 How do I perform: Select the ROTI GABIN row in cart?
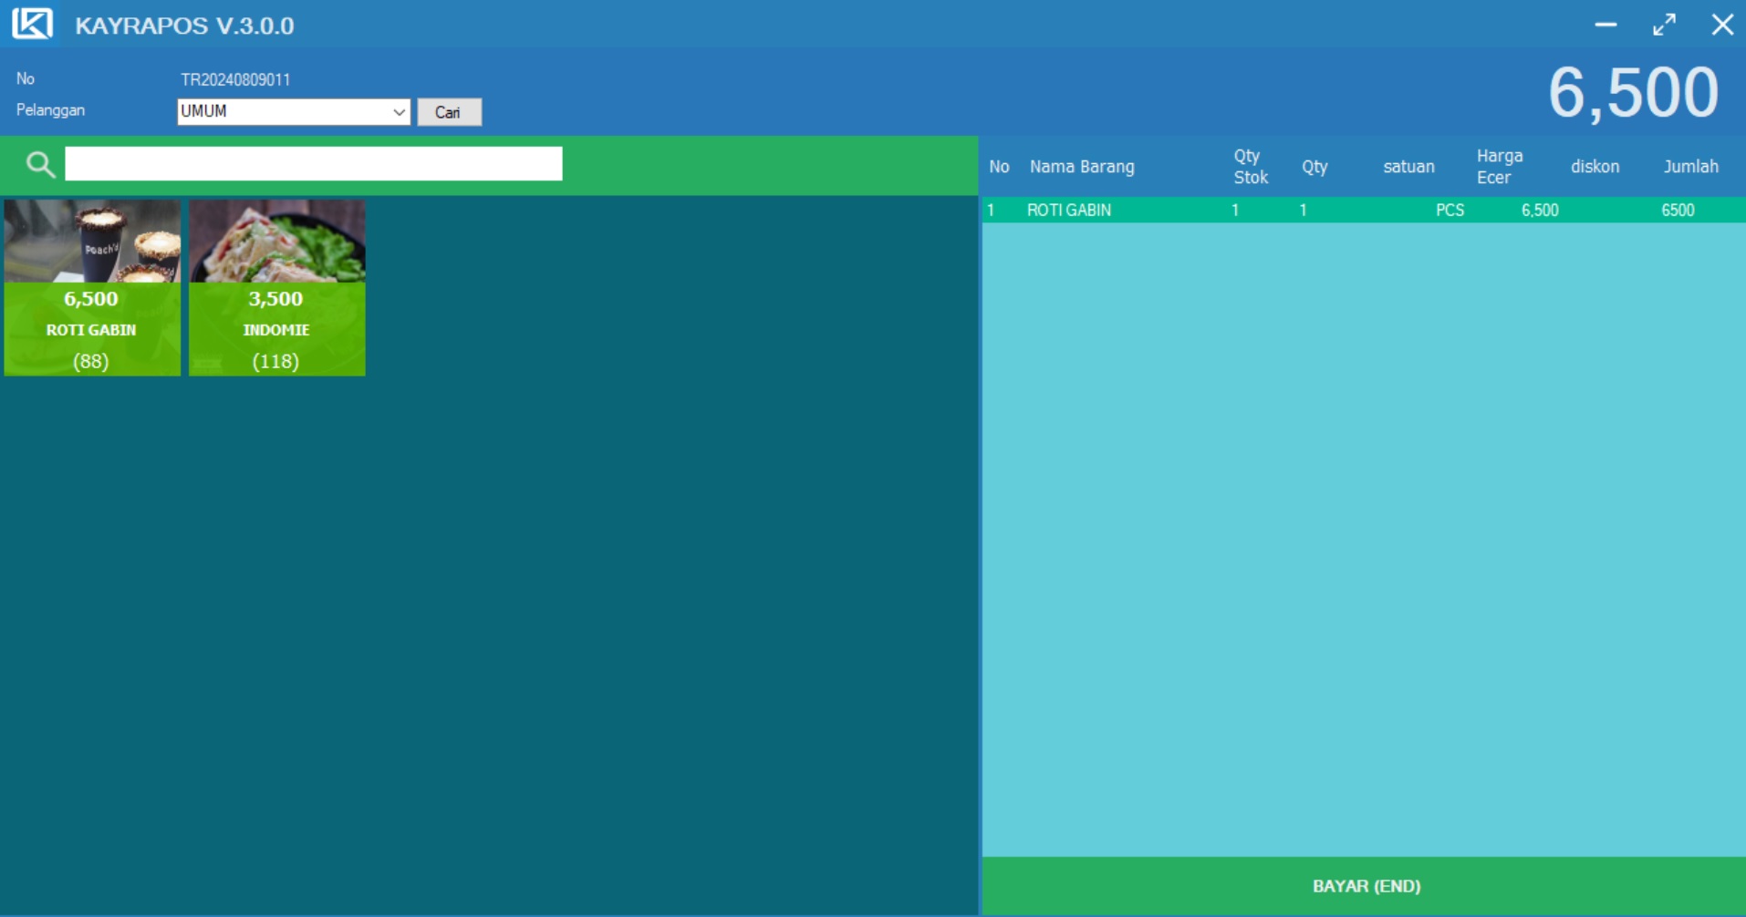tap(1068, 211)
